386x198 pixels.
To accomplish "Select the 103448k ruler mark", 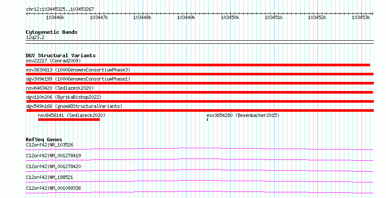I will pos(142,17).
